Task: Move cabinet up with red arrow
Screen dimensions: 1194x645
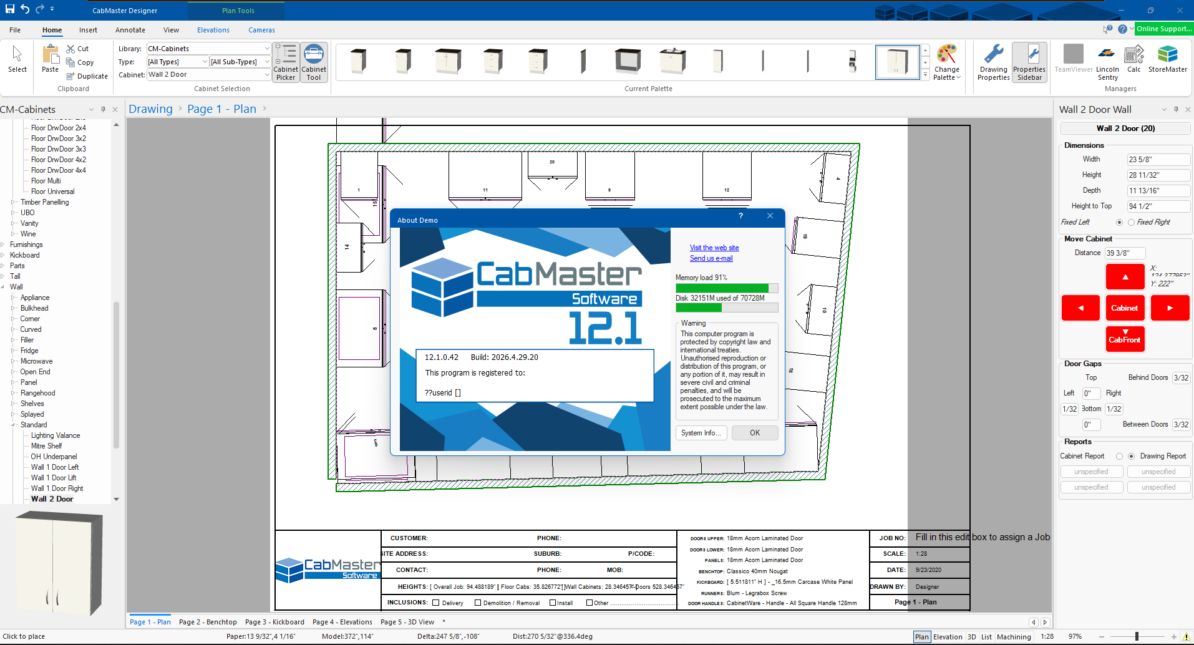Action: pos(1125,277)
